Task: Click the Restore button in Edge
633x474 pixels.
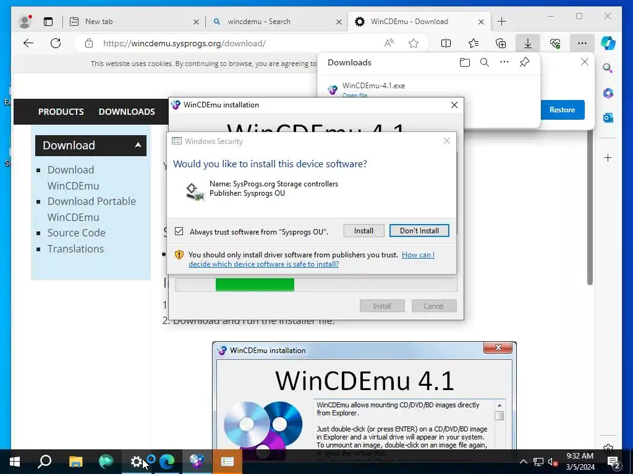Action: [563, 110]
